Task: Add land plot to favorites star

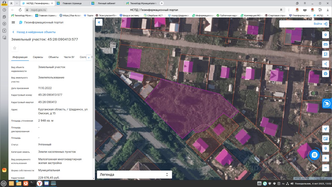Action: (x=15, y=48)
